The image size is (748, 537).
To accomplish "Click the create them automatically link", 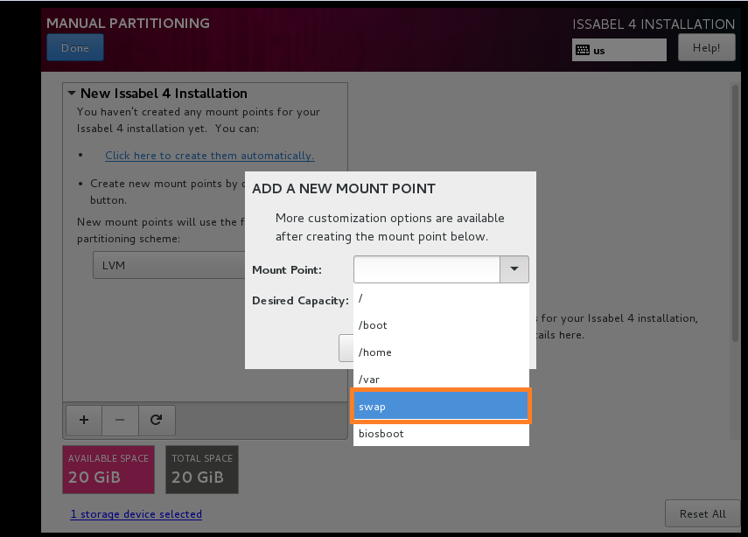I will point(209,156).
